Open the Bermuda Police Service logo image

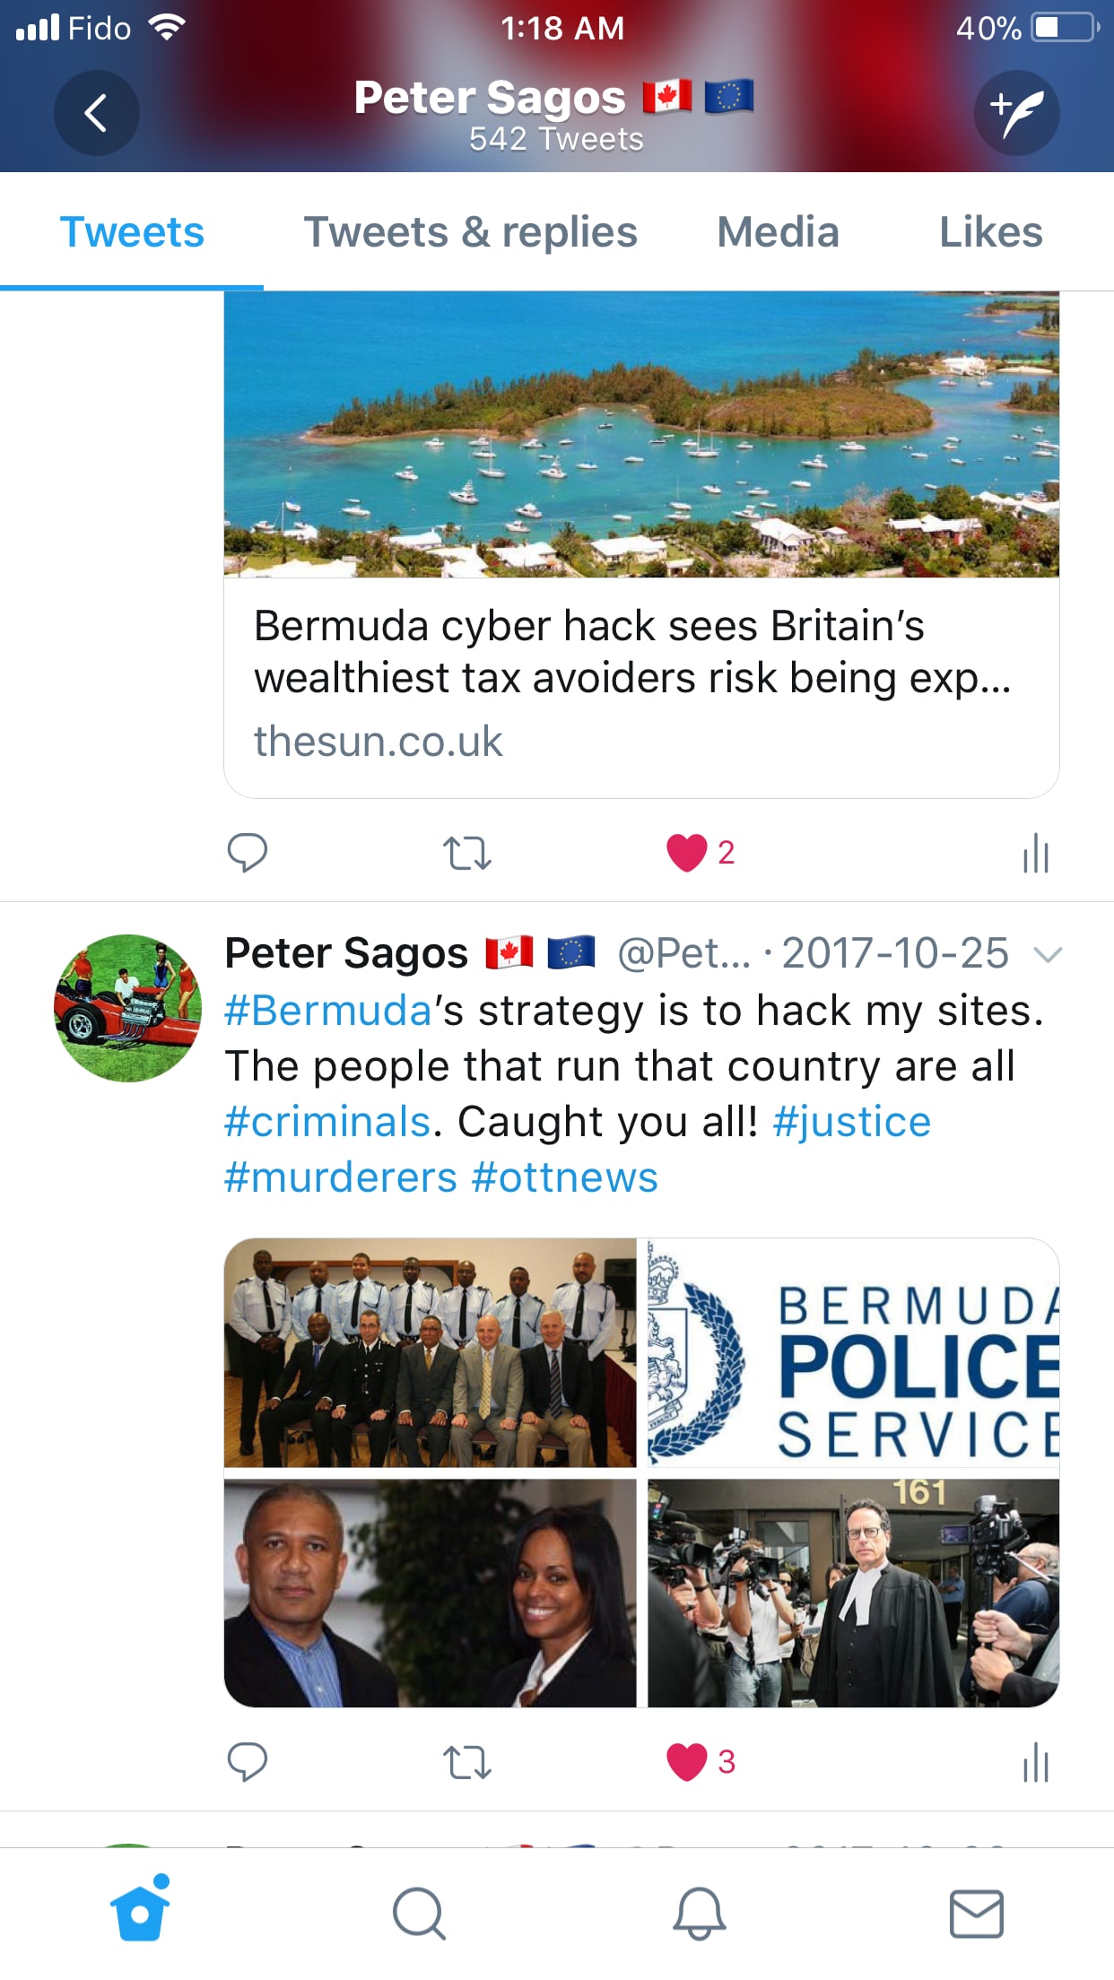pyautogui.click(x=853, y=1352)
